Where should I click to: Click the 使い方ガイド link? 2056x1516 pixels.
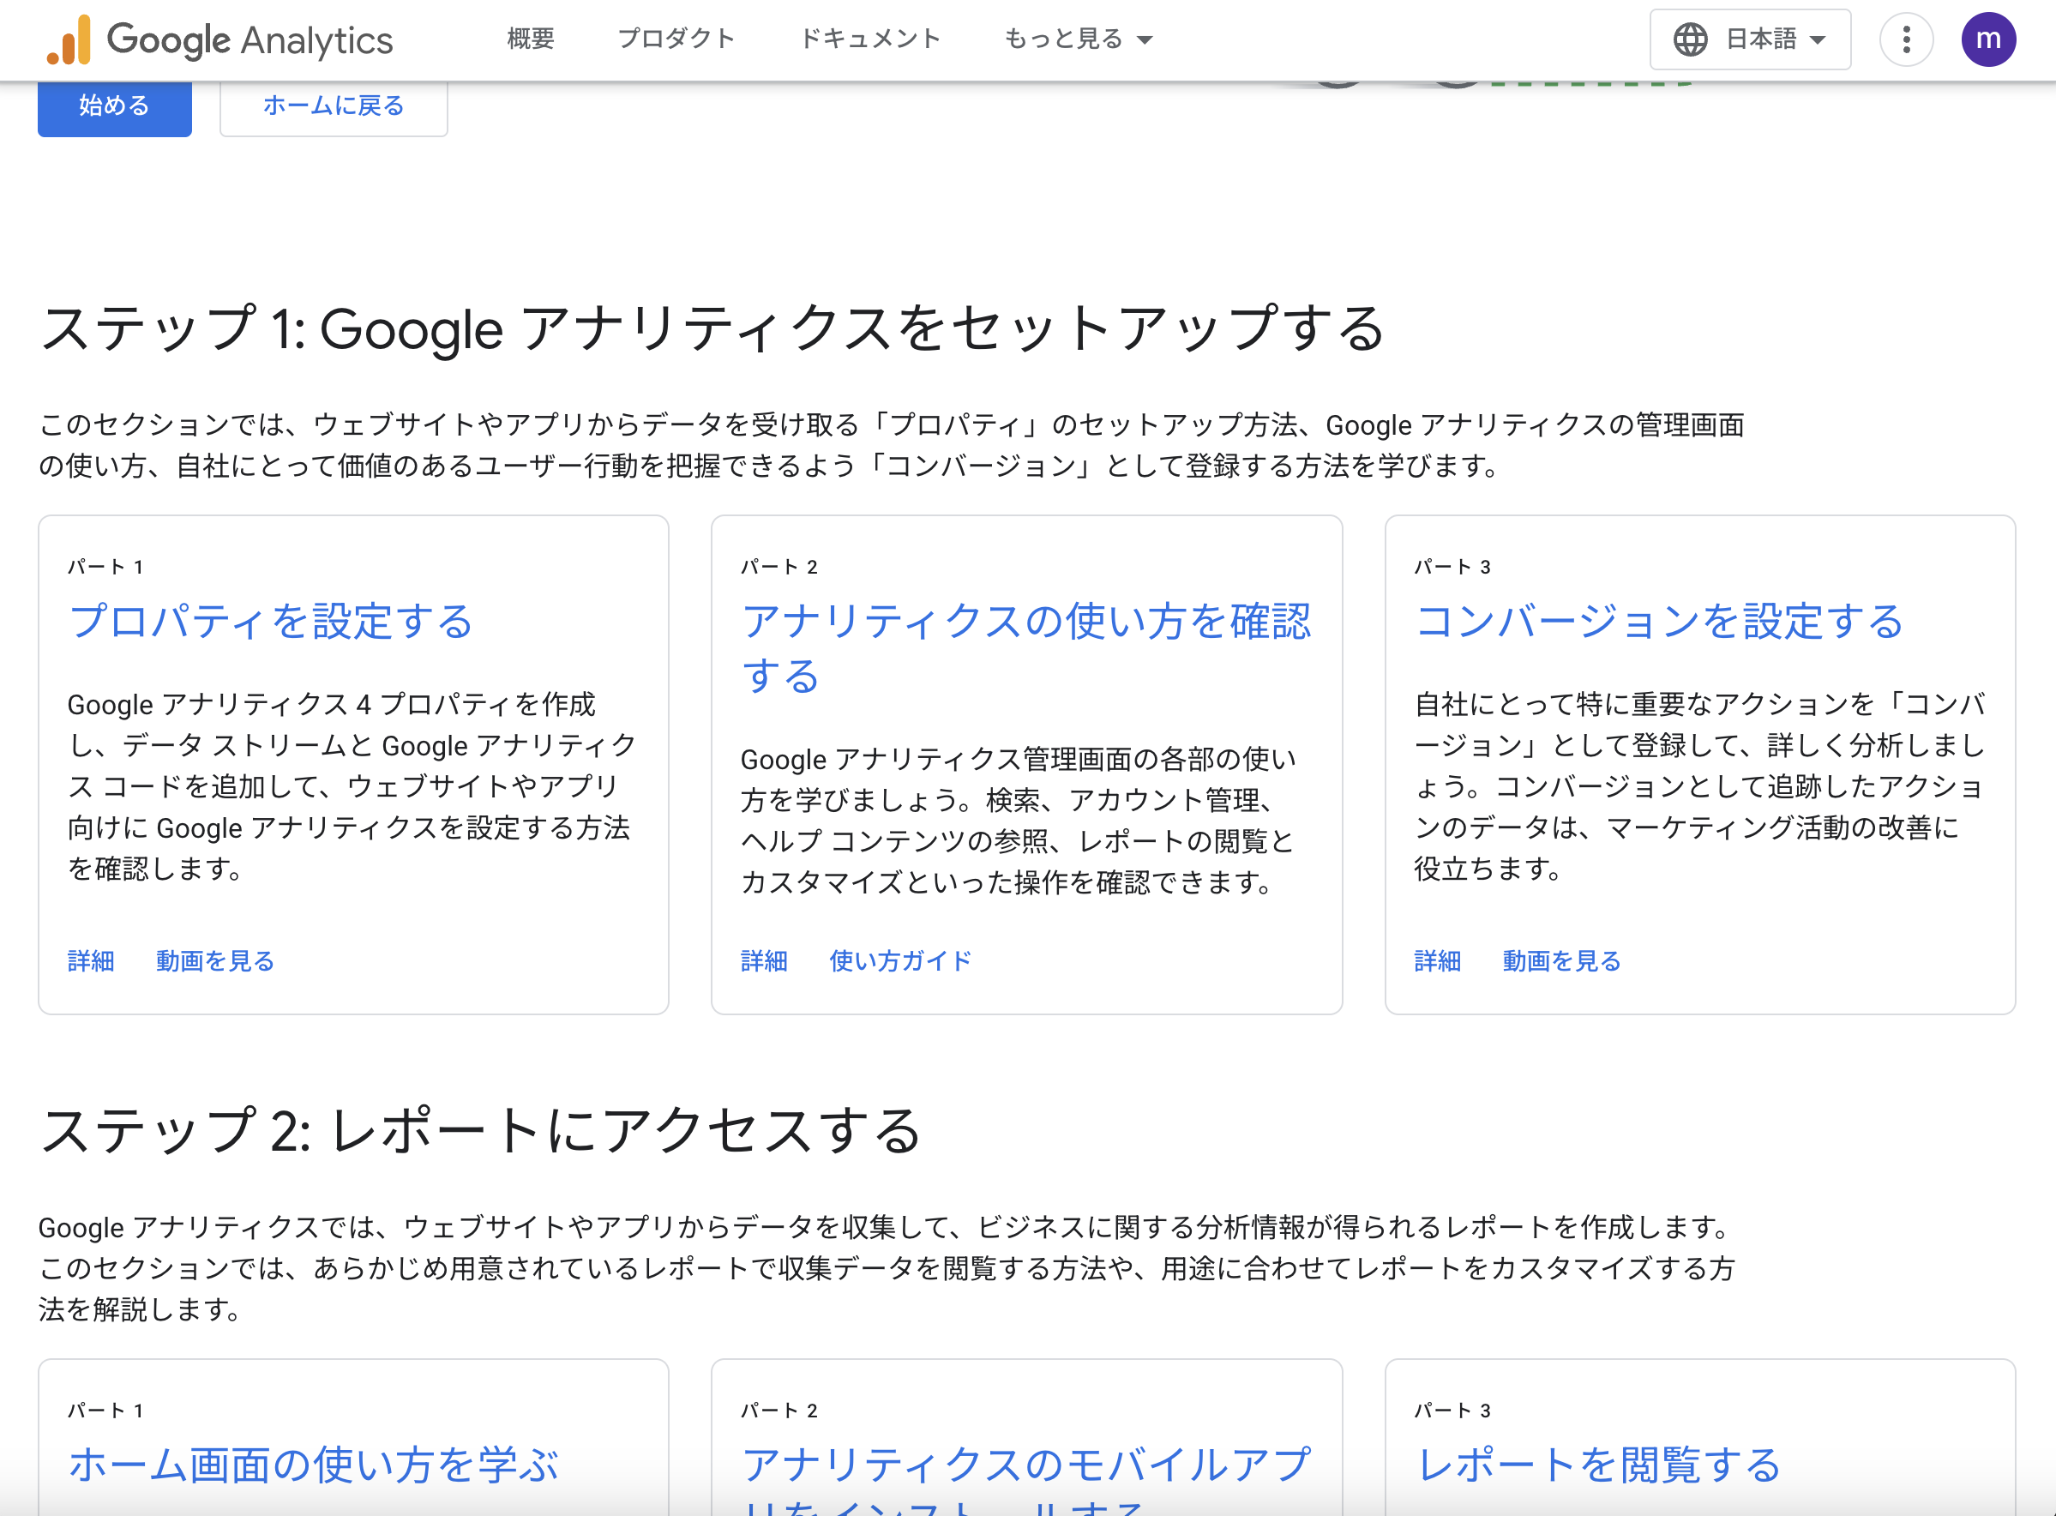900,961
